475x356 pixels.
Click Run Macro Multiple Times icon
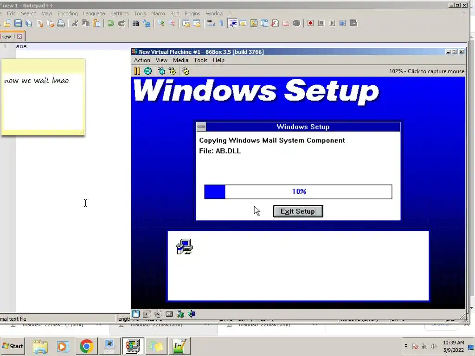[343, 23]
